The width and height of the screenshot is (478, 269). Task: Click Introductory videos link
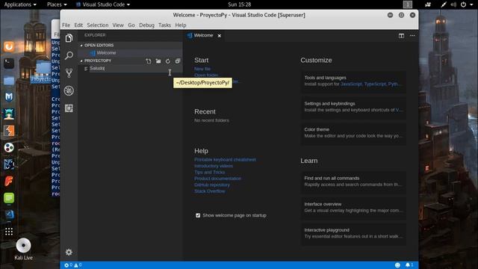tap(214, 166)
